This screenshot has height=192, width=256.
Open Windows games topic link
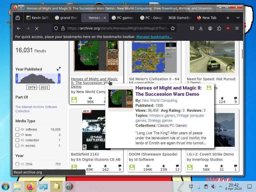162,115
